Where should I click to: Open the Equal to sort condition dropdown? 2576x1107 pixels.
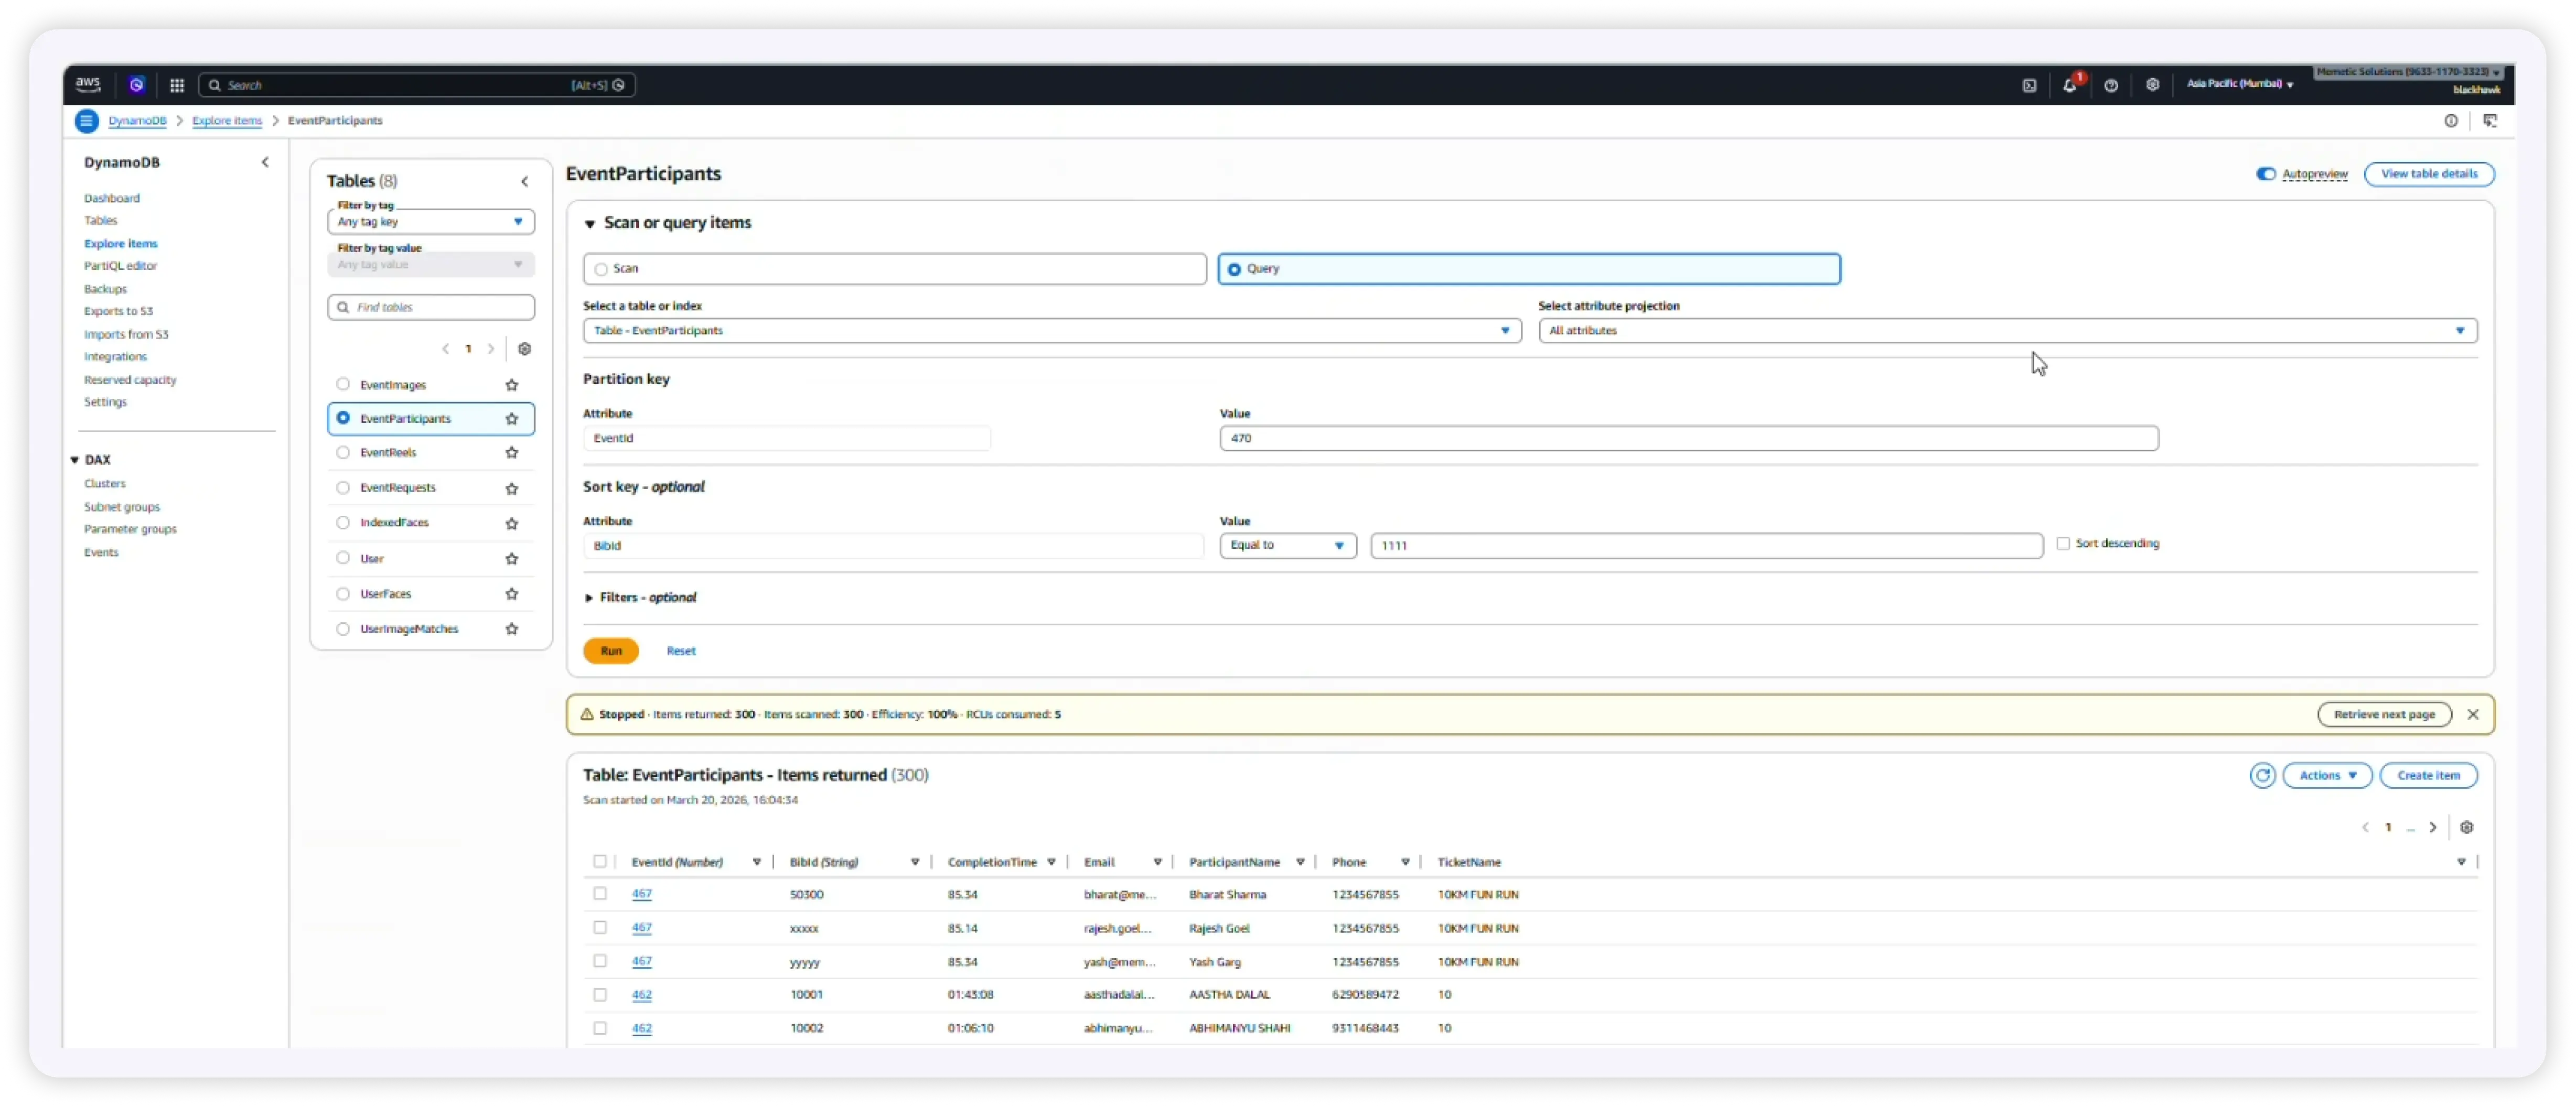(1287, 546)
